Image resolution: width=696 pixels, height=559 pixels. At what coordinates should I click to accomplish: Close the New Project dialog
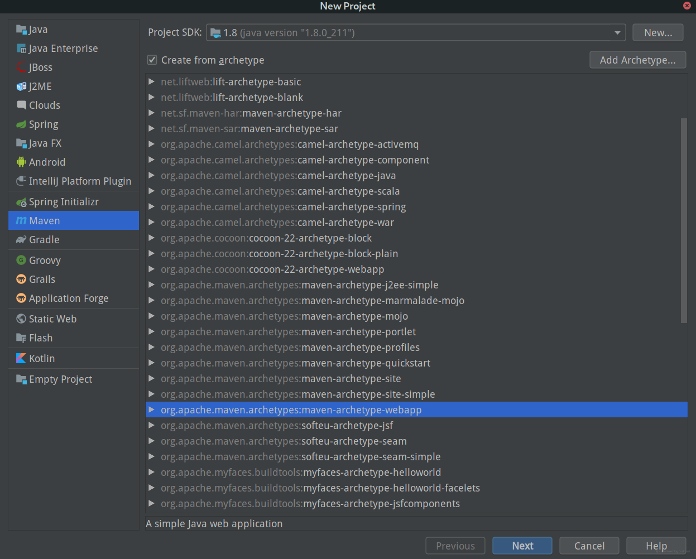(x=687, y=6)
